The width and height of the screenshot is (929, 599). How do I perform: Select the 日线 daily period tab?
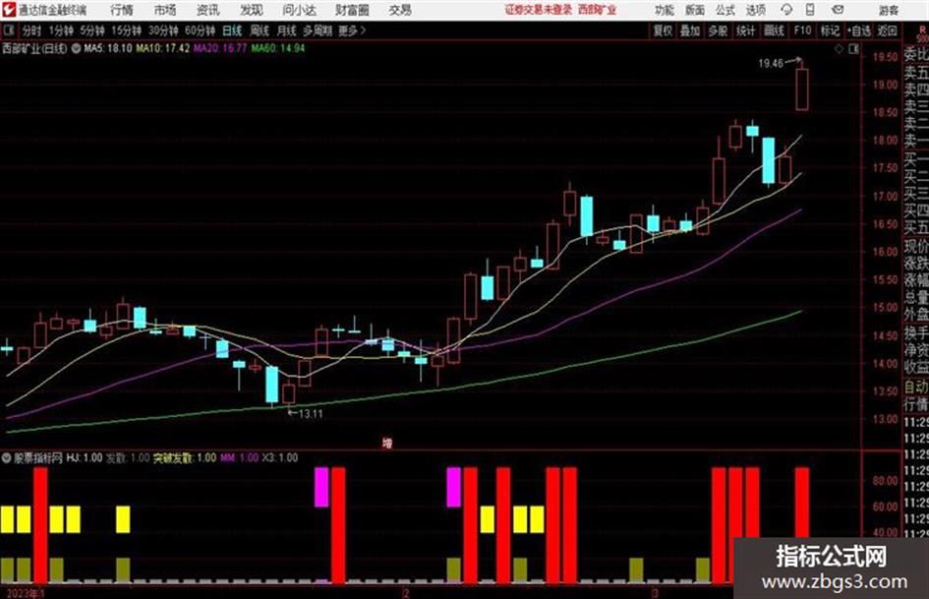coord(232,30)
